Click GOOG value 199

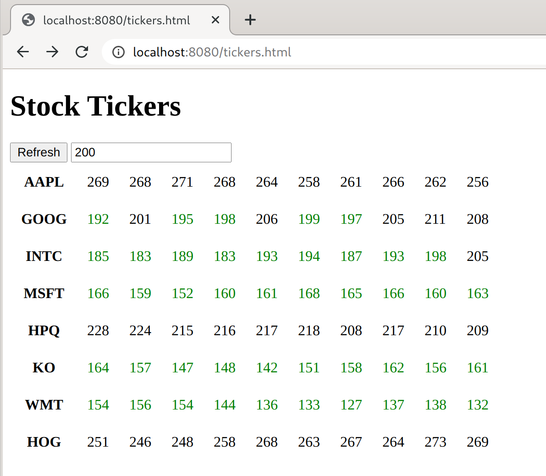point(309,219)
